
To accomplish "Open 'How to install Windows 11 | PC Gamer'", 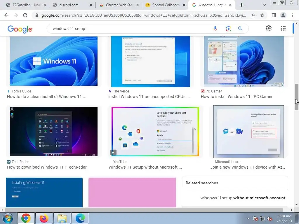I will tap(237, 97).
